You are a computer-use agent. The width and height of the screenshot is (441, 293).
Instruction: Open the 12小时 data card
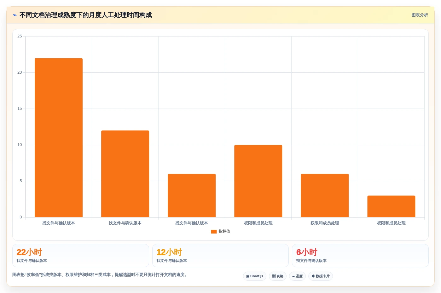(220, 256)
